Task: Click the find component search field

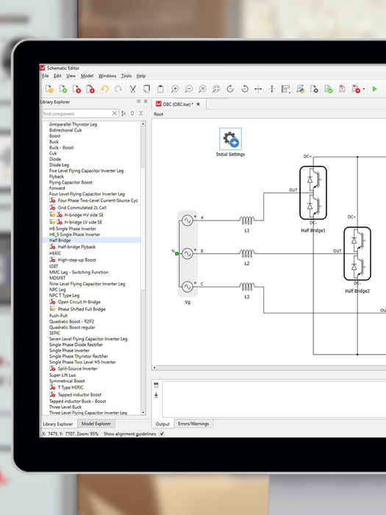Action: (77, 113)
